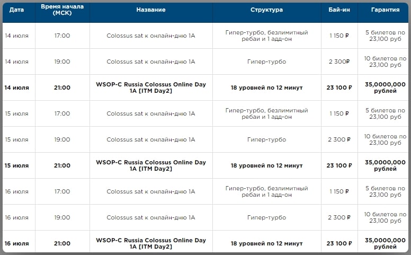Select 15 июля 17:00 Colossus sat name

(151, 113)
